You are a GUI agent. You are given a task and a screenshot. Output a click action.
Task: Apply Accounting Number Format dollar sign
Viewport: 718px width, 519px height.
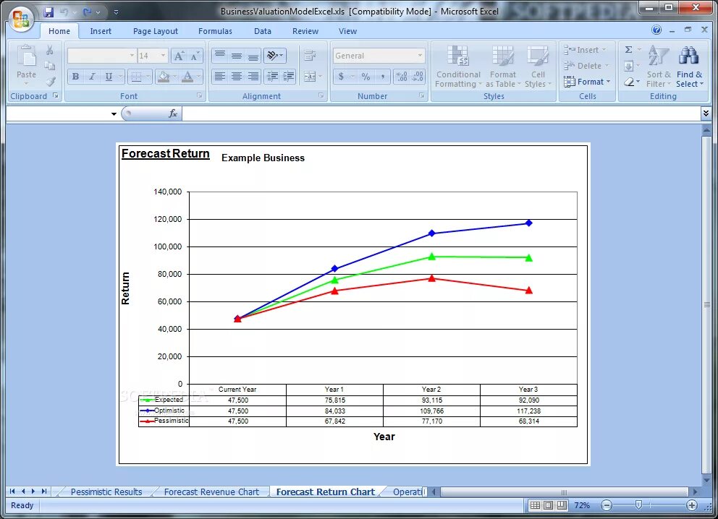(x=341, y=77)
